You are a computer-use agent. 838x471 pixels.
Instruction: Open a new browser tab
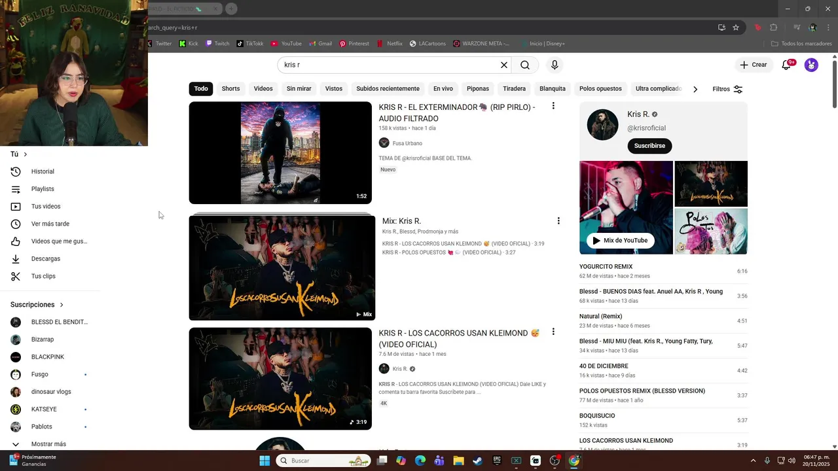231,9
